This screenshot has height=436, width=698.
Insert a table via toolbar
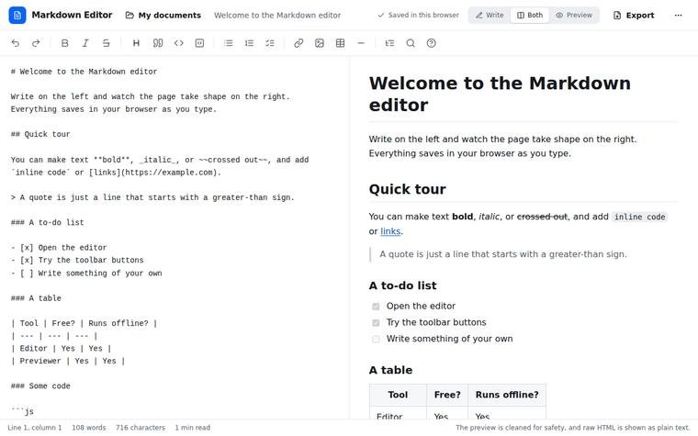click(x=340, y=43)
